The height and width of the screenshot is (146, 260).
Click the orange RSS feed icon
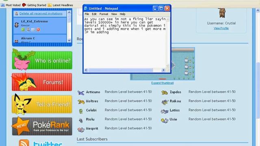[24, 143]
